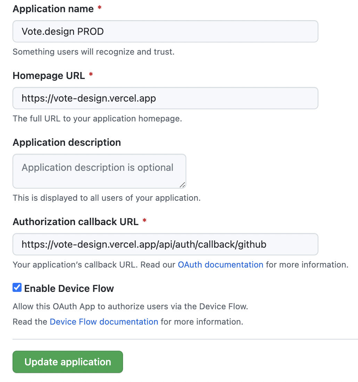358x382 pixels.
Task: Uncheck the Enable Device Flow checkbox
Action: (x=17, y=288)
